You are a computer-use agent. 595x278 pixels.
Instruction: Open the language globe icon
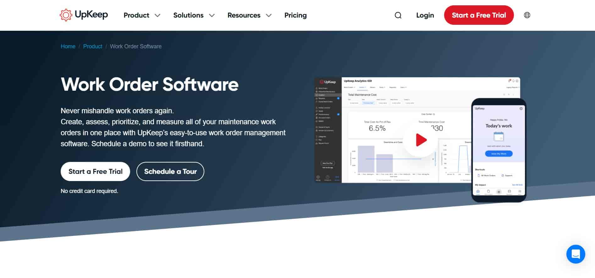[527, 15]
